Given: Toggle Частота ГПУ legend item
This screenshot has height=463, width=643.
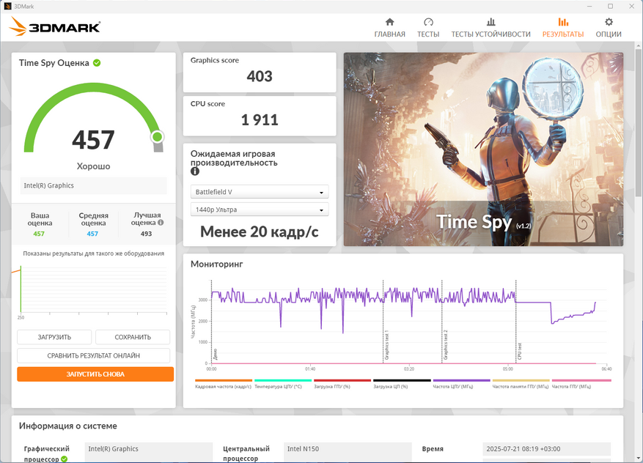Looking at the screenshot, I should pyautogui.click(x=581, y=385).
